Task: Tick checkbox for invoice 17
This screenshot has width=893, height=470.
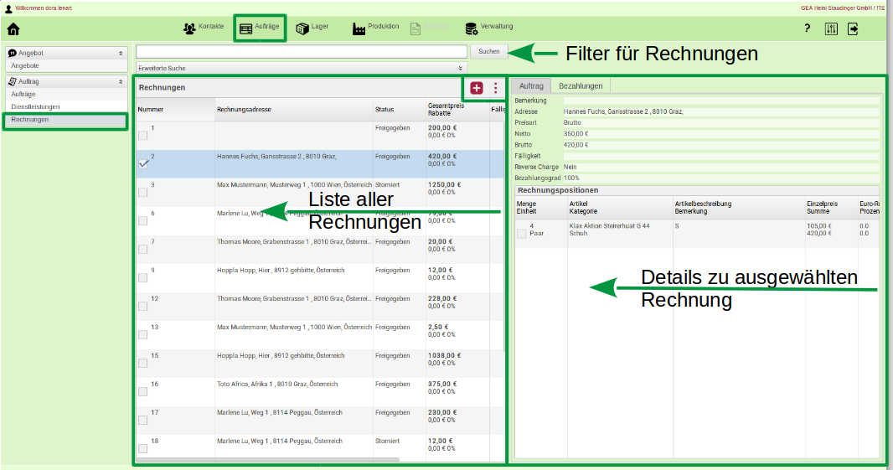Action: 143,421
